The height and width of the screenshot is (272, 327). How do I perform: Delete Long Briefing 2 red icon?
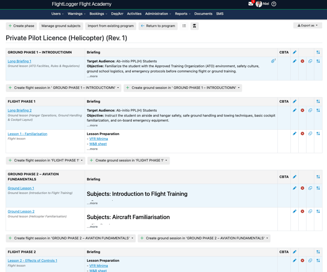pyautogui.click(x=303, y=110)
